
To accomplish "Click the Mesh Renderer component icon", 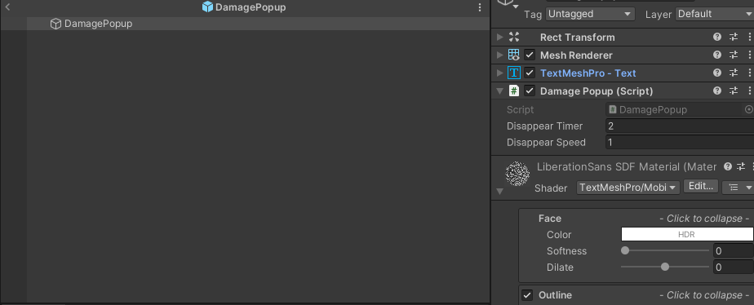I will point(514,55).
